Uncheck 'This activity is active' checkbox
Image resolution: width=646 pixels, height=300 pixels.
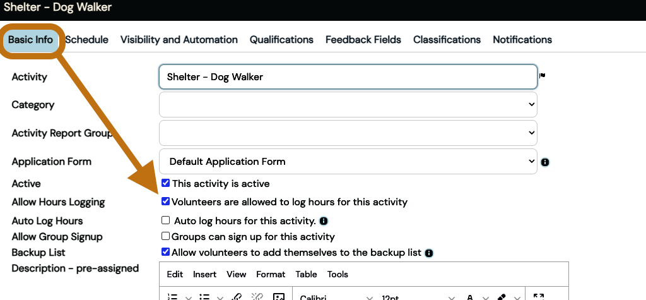165,184
